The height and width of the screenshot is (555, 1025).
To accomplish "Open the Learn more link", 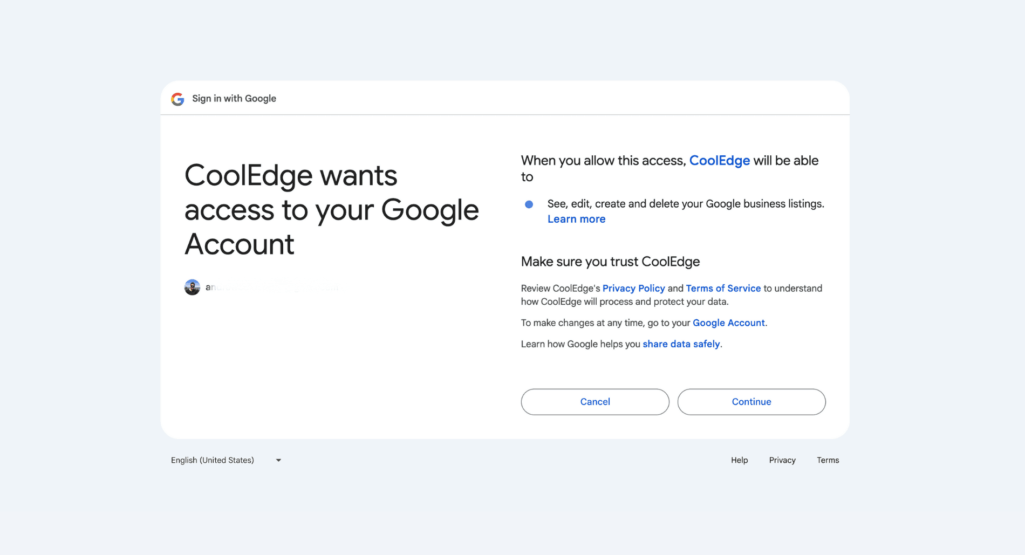I will point(576,219).
